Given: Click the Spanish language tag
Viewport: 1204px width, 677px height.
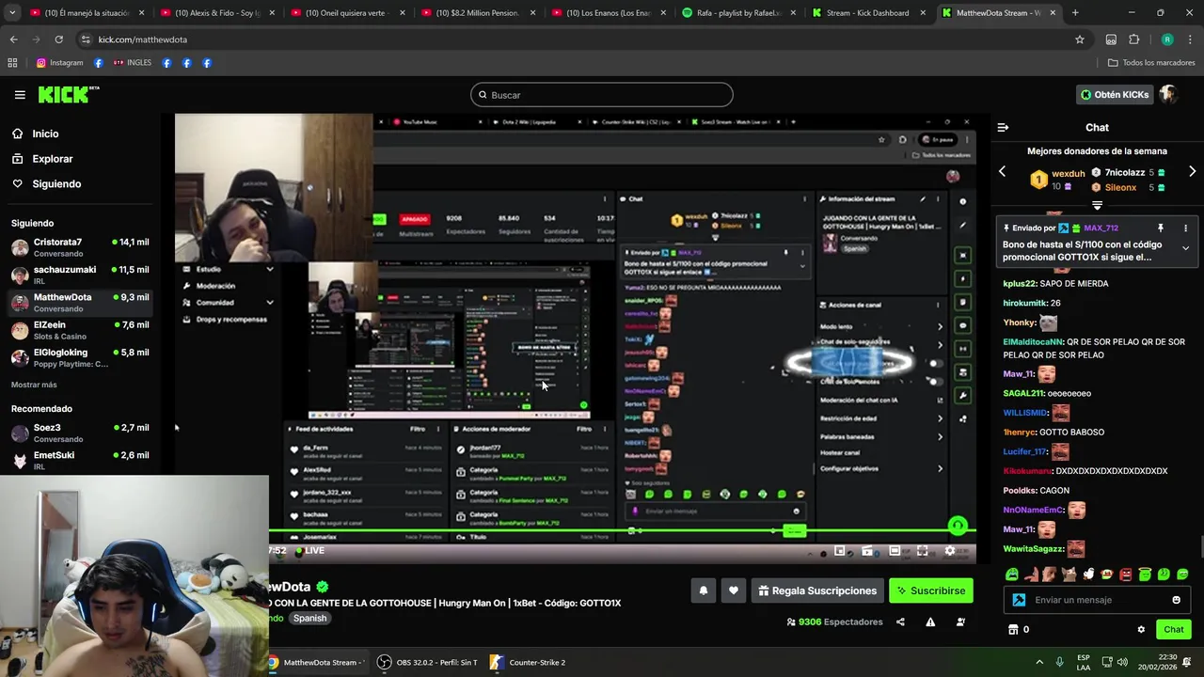Looking at the screenshot, I should (x=309, y=618).
